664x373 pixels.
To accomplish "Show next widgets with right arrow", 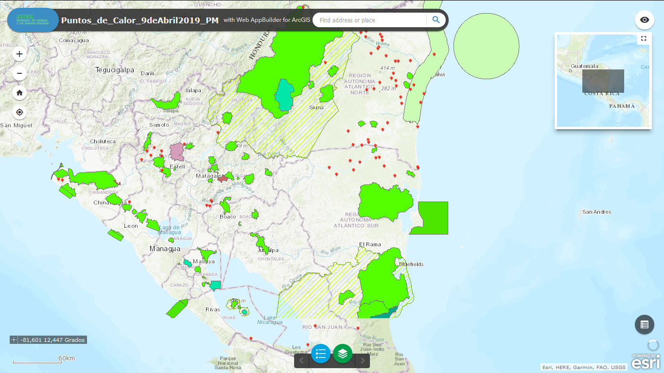I will [x=362, y=360].
